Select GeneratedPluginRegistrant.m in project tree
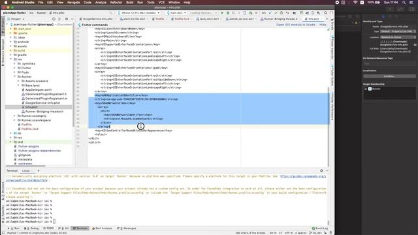The height and width of the screenshot is (235, 418). point(46,99)
